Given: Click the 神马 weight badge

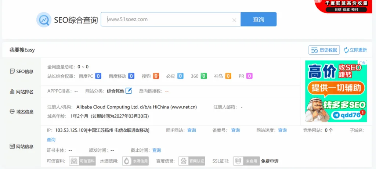Looking at the screenshot, I should pos(228,76).
